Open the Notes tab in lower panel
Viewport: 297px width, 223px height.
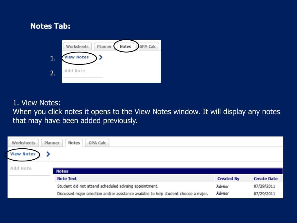(x=74, y=143)
